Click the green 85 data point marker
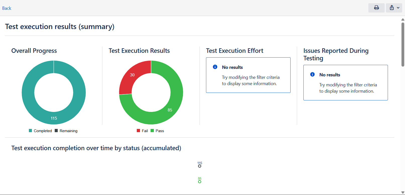 tap(199, 181)
